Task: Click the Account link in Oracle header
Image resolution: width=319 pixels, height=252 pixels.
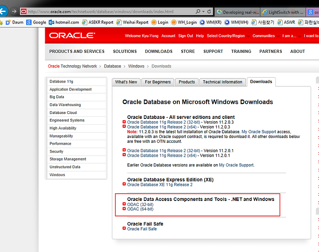Action: click(168, 36)
